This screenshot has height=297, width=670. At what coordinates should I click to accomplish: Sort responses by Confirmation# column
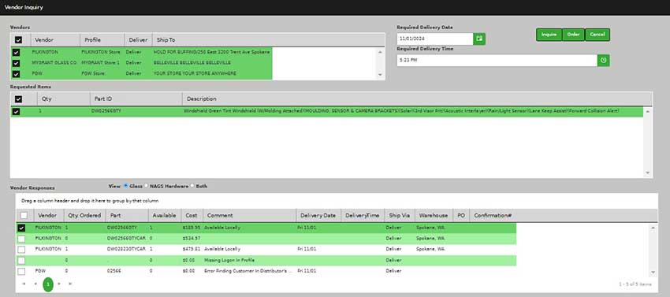(x=493, y=215)
